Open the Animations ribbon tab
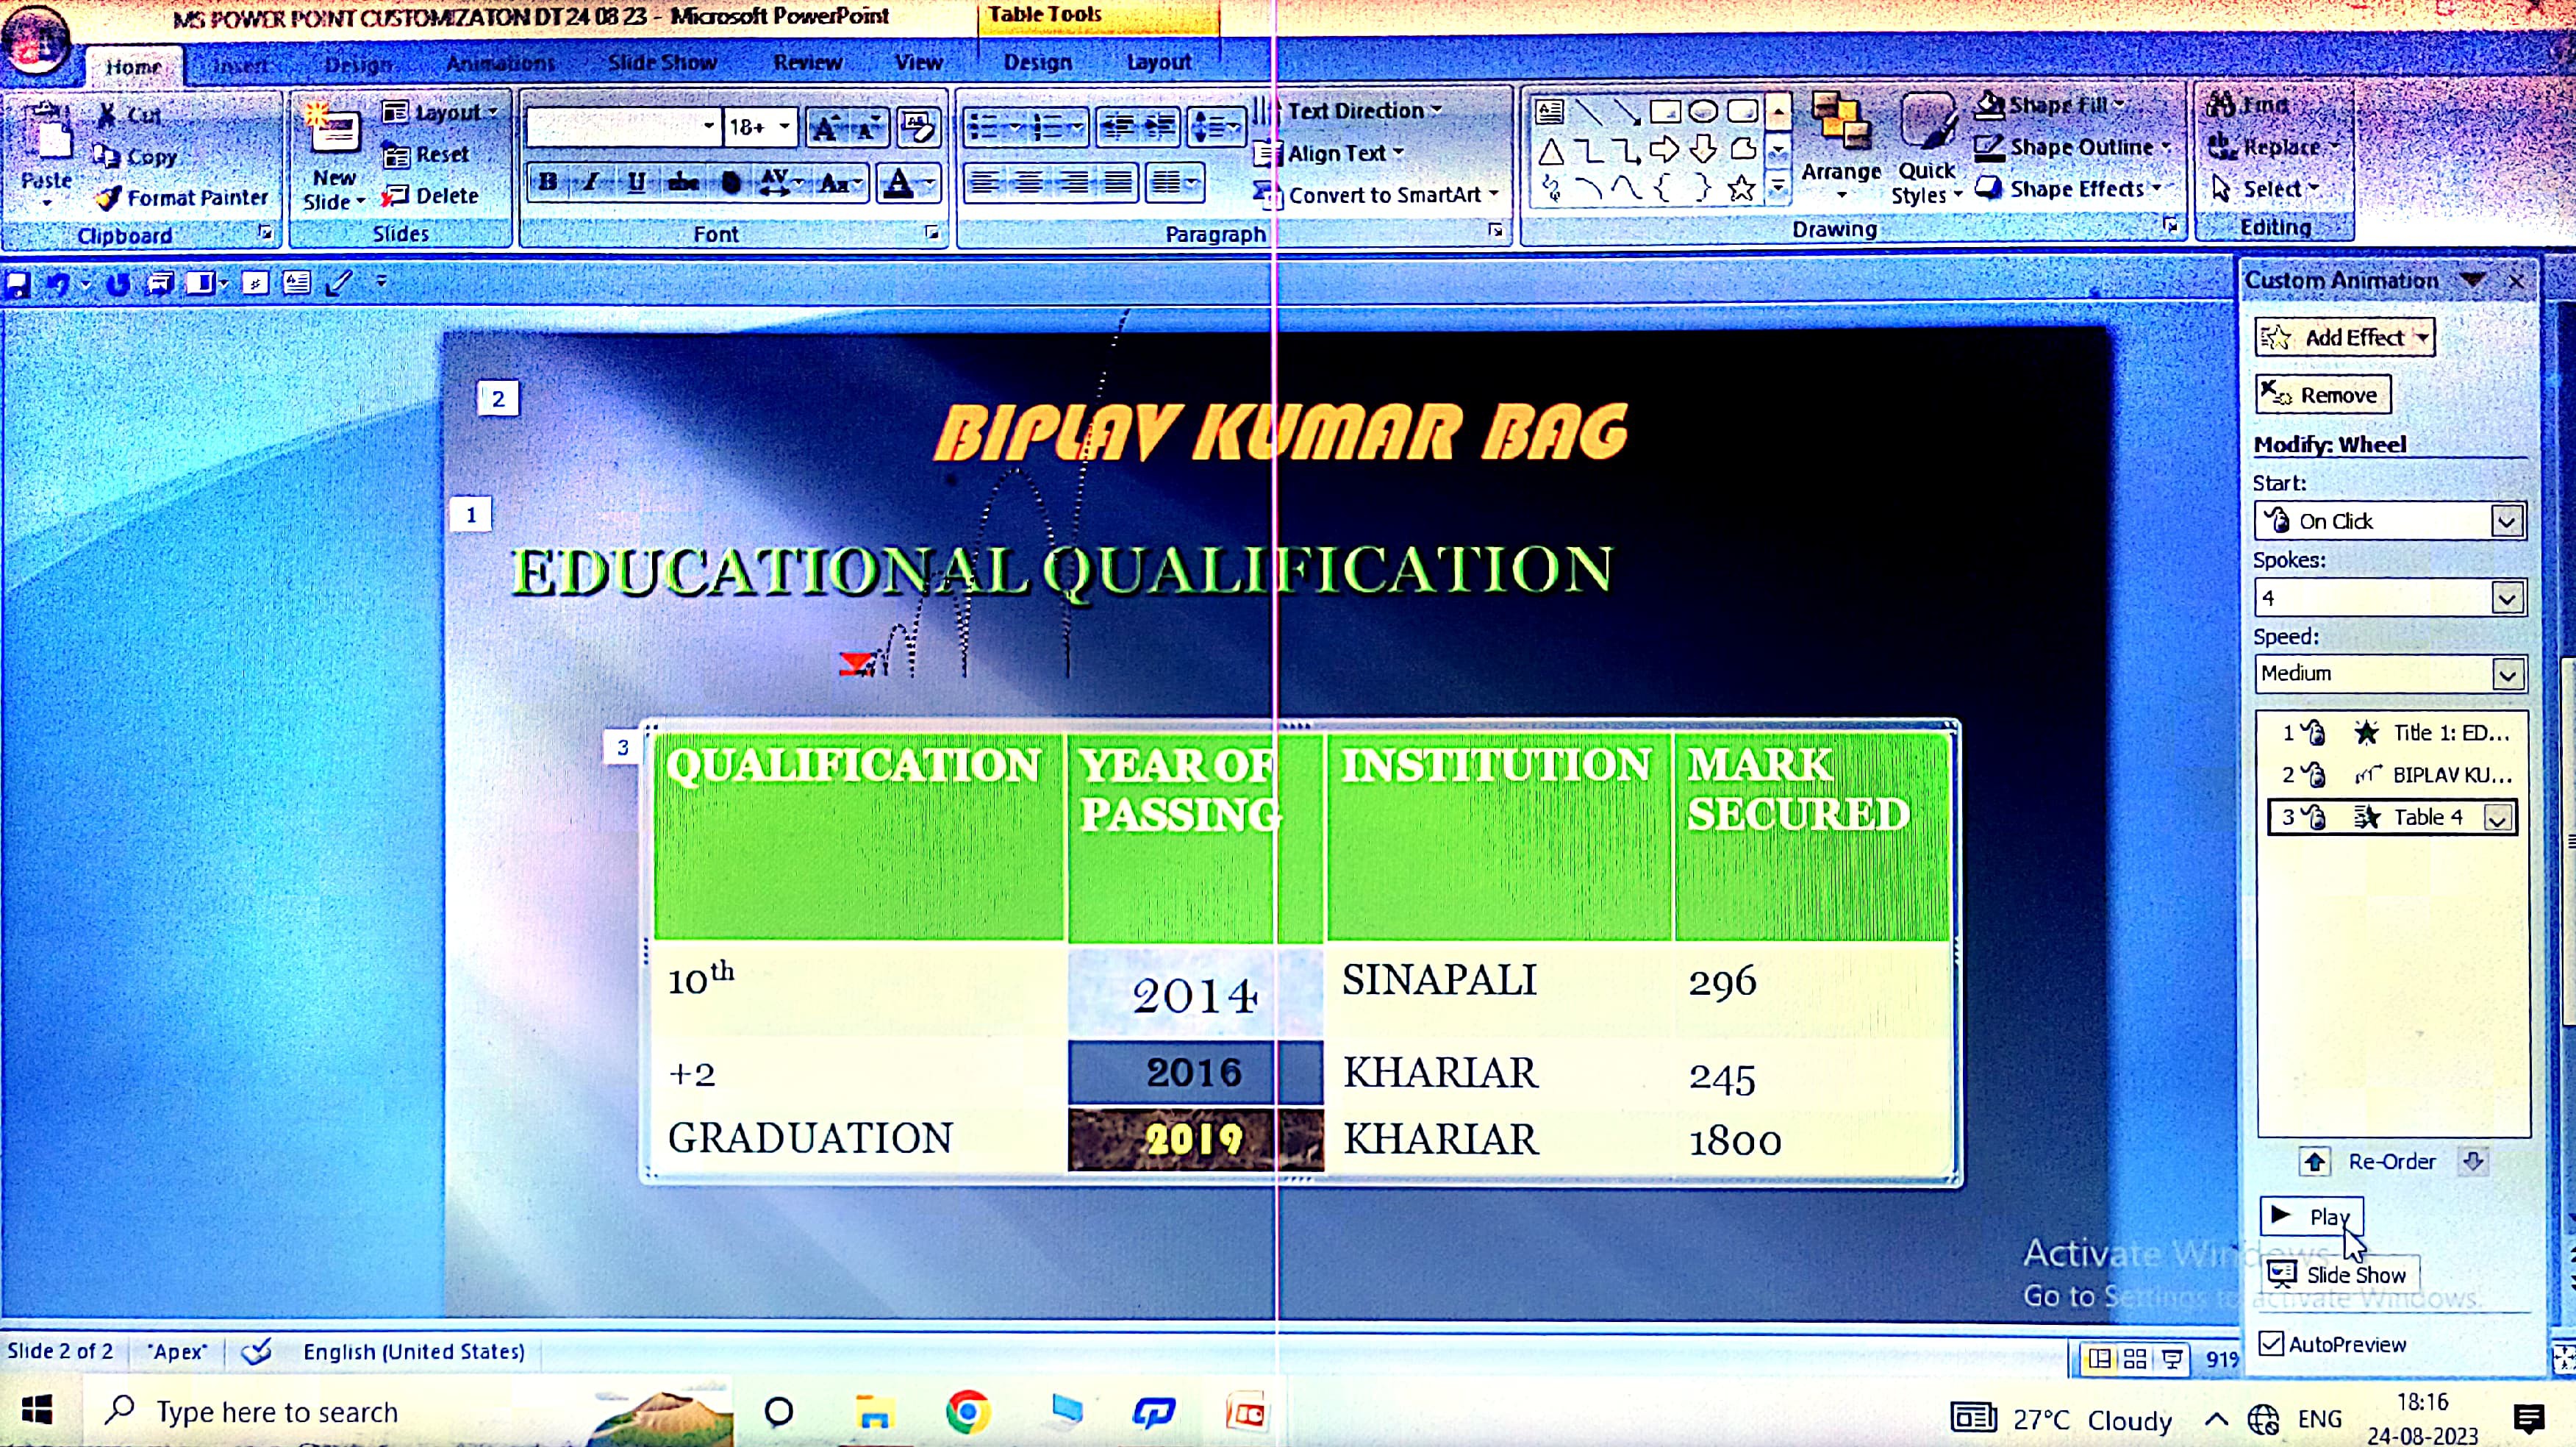Viewport: 2576px width, 1447px height. tap(500, 63)
